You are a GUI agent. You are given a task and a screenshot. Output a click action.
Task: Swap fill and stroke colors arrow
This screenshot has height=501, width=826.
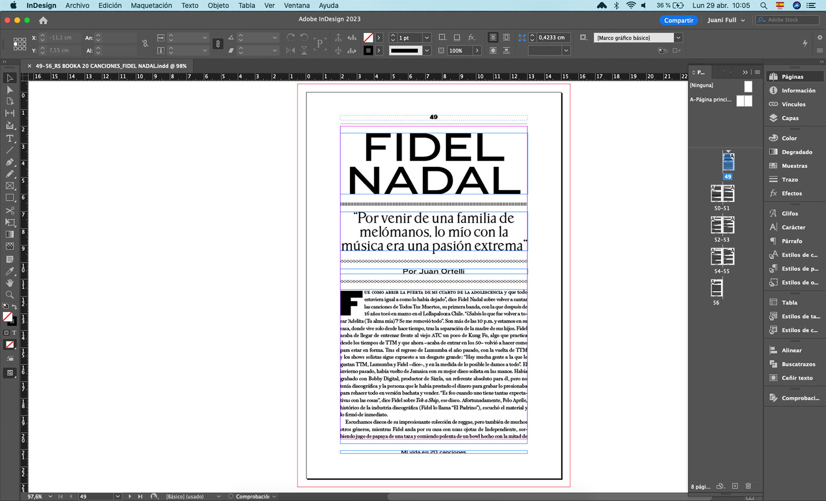(x=14, y=306)
